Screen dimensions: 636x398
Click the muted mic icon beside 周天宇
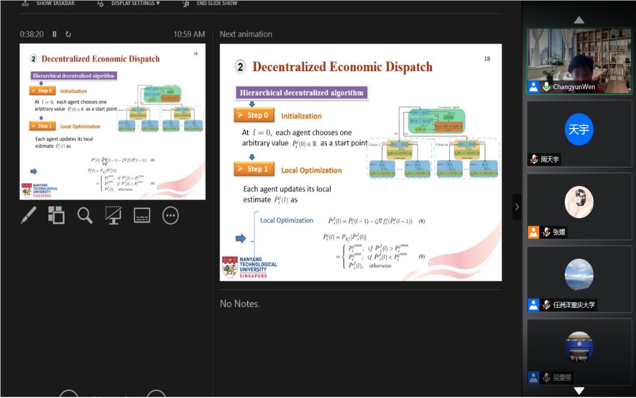point(534,160)
